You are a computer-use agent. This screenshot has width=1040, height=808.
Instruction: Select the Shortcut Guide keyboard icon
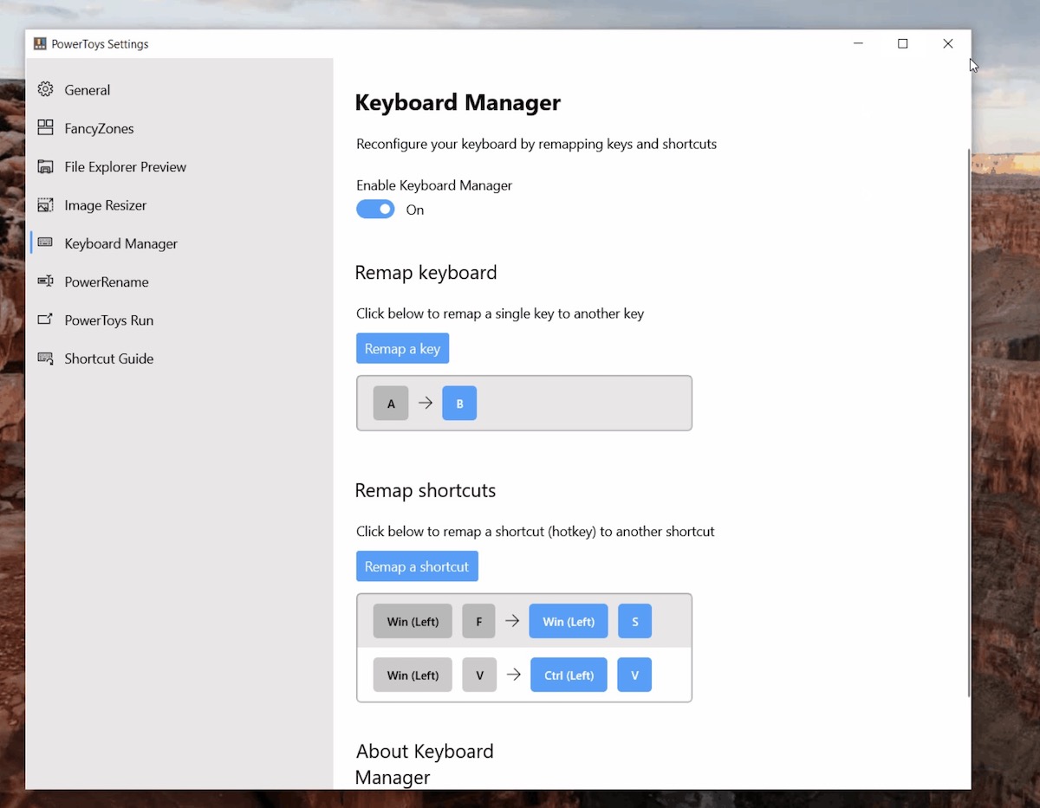coord(46,359)
